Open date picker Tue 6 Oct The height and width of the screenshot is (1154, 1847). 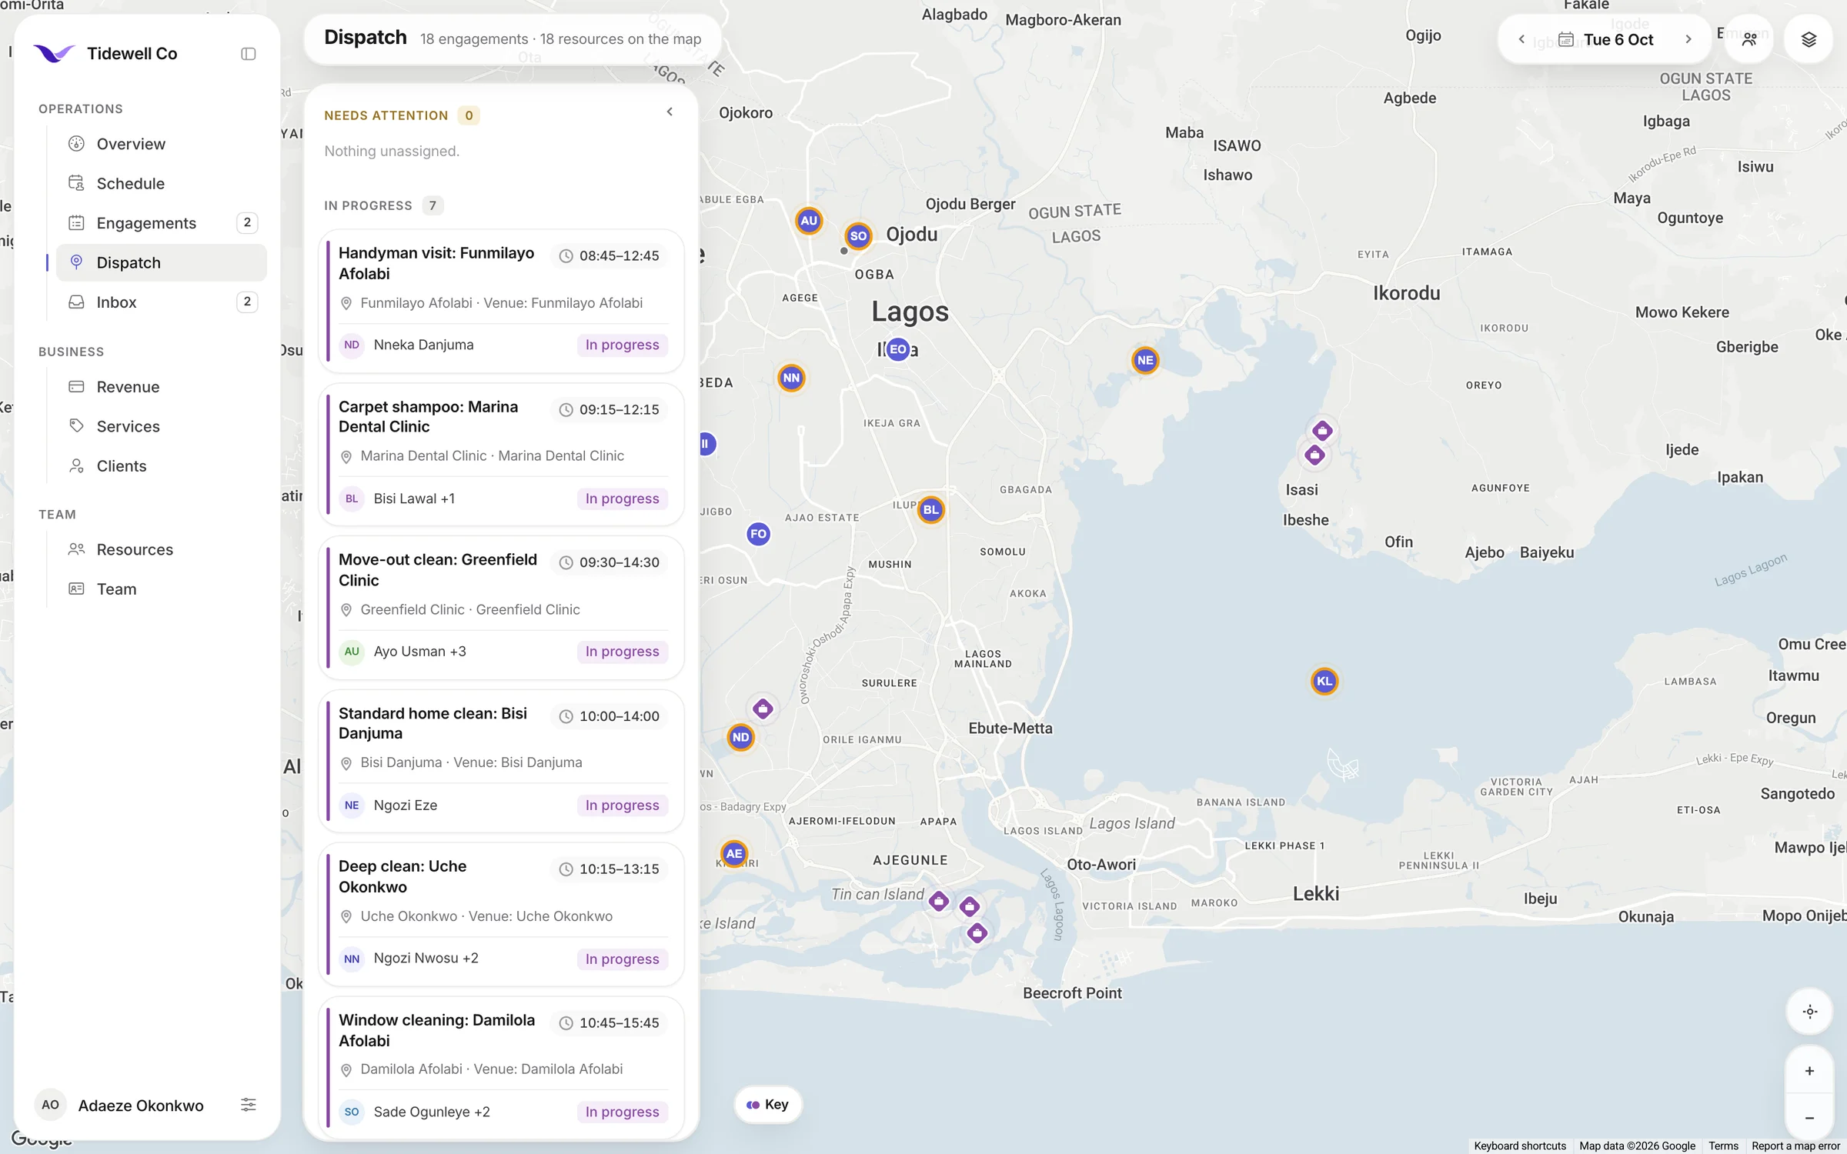pyautogui.click(x=1605, y=39)
